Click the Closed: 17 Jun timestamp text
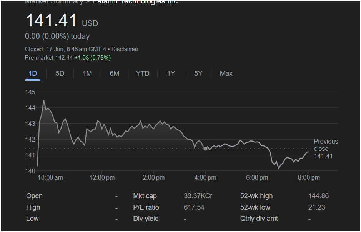 tap(66, 49)
